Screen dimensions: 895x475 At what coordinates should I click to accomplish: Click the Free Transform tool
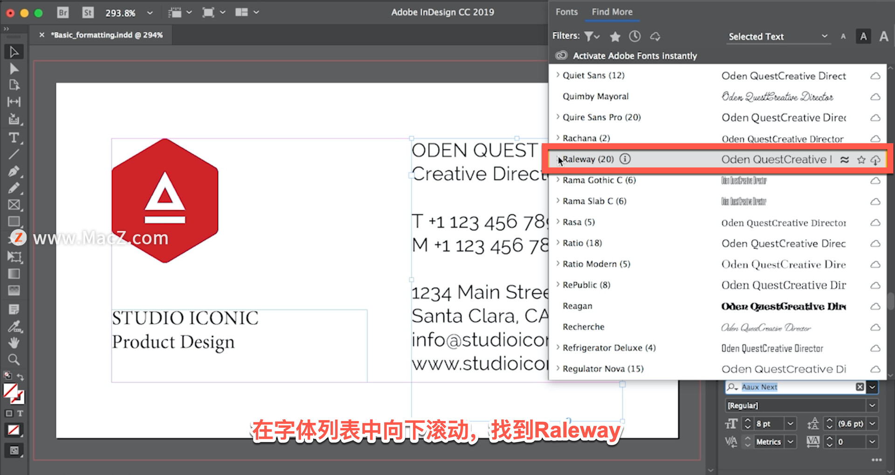click(14, 257)
